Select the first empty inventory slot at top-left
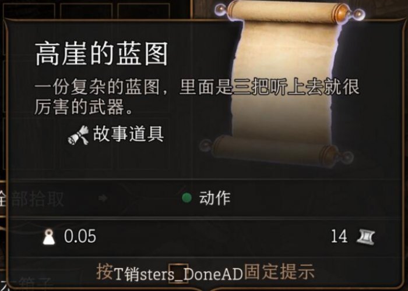This screenshot has height=291, width=408. (29, 10)
